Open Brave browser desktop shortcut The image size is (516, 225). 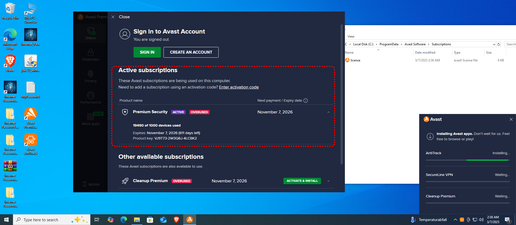click(x=10, y=63)
